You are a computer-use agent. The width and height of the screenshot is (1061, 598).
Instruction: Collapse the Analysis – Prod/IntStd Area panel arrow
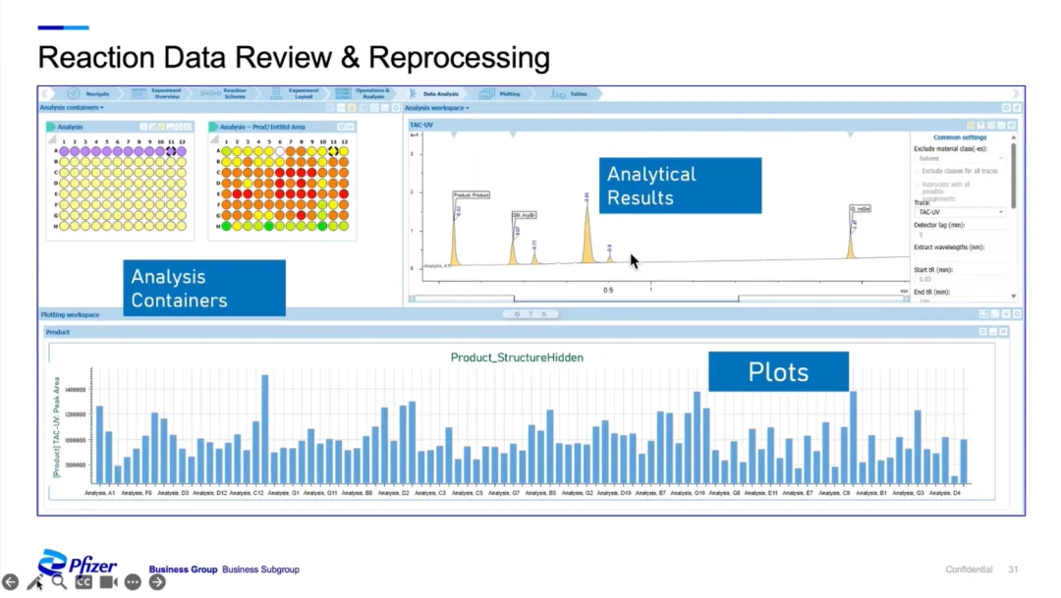[x=213, y=127]
